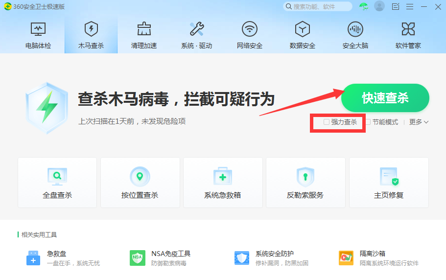This screenshot has height=280, width=446.
Task: Open the 清理加速 broom icon
Action: point(144,29)
